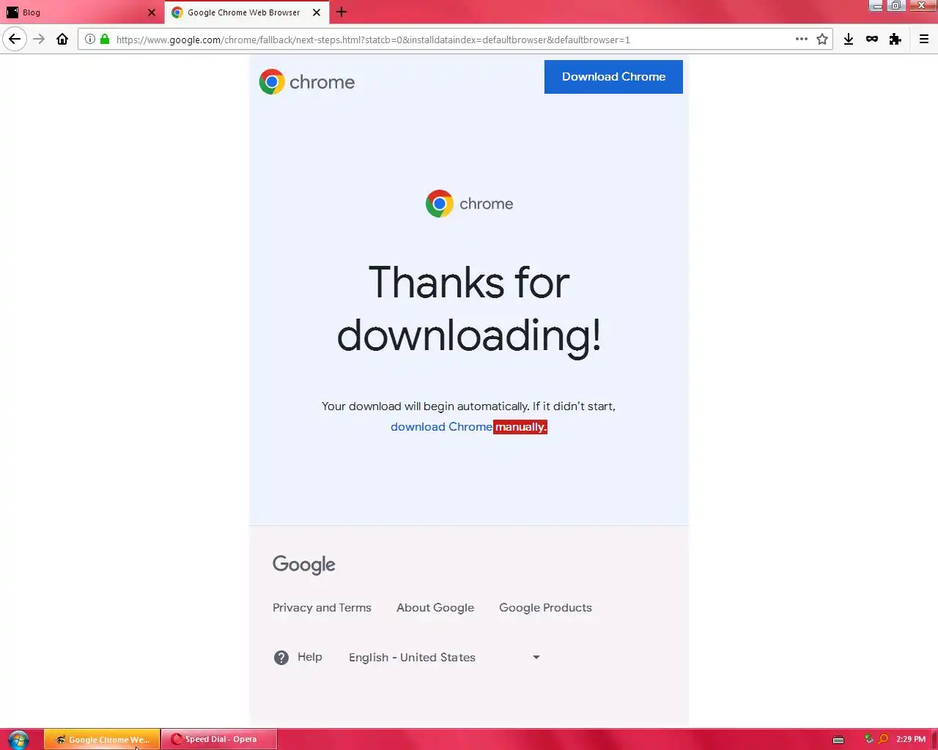The width and height of the screenshot is (938, 750).
Task: Close the Google Chrome Web Browser tab
Action: (x=317, y=12)
